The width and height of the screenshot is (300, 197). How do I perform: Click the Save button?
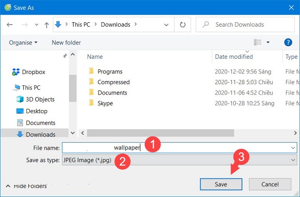(x=221, y=184)
